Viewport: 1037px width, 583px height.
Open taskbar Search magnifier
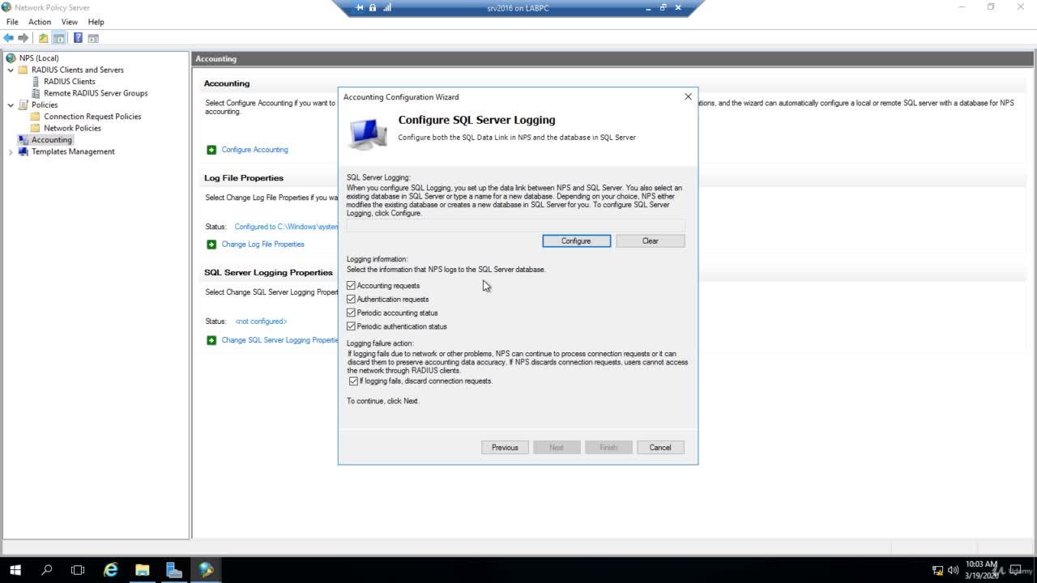(46, 570)
